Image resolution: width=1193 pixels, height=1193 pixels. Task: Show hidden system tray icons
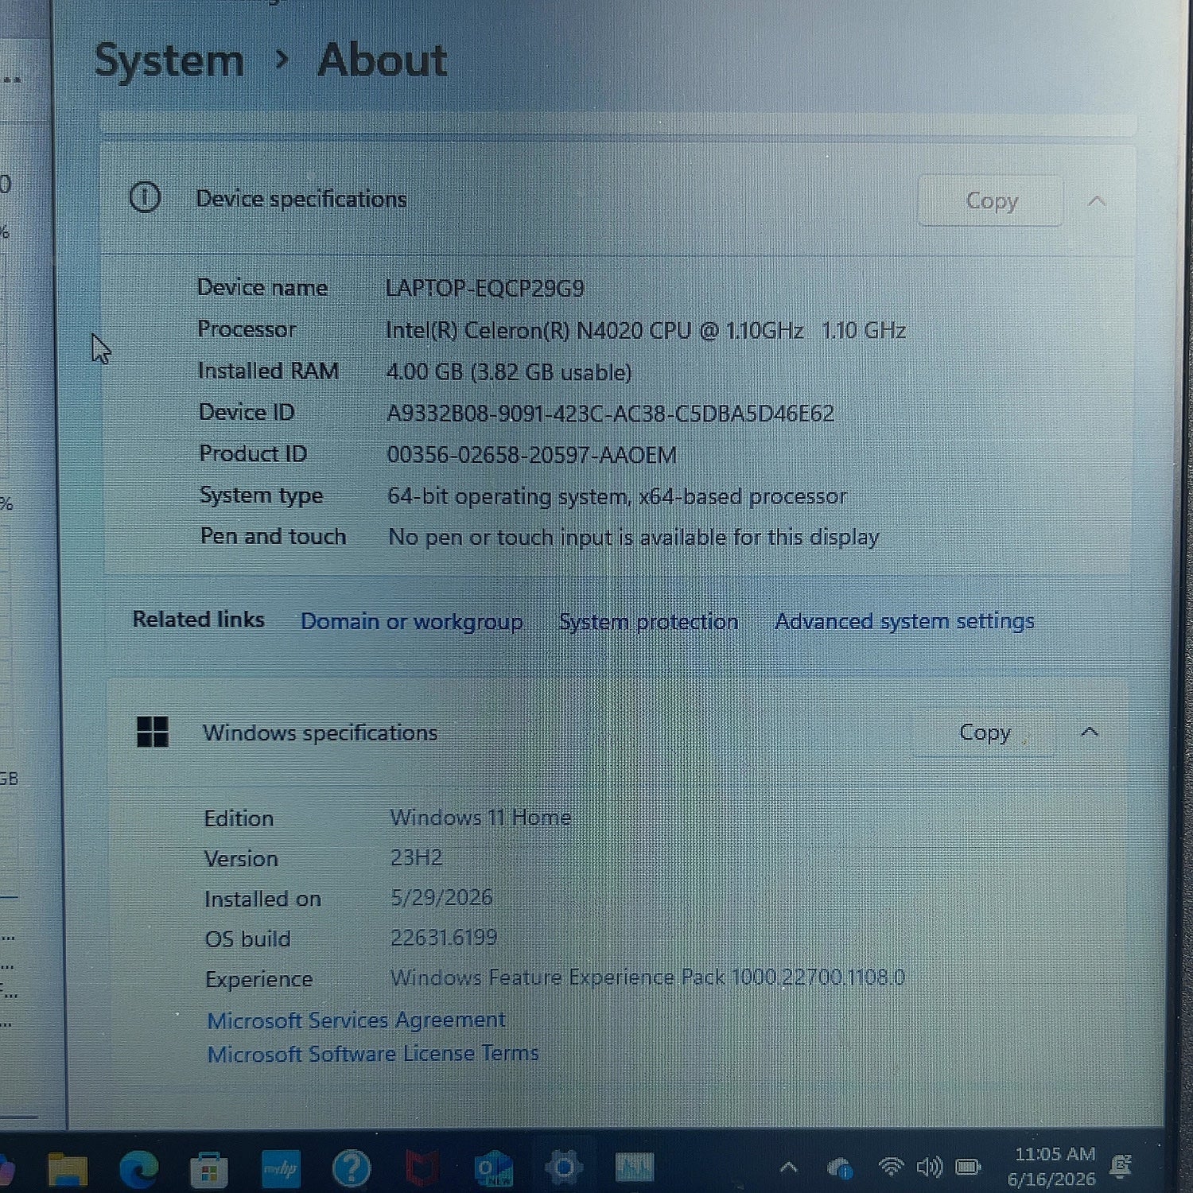pyautogui.click(x=788, y=1168)
